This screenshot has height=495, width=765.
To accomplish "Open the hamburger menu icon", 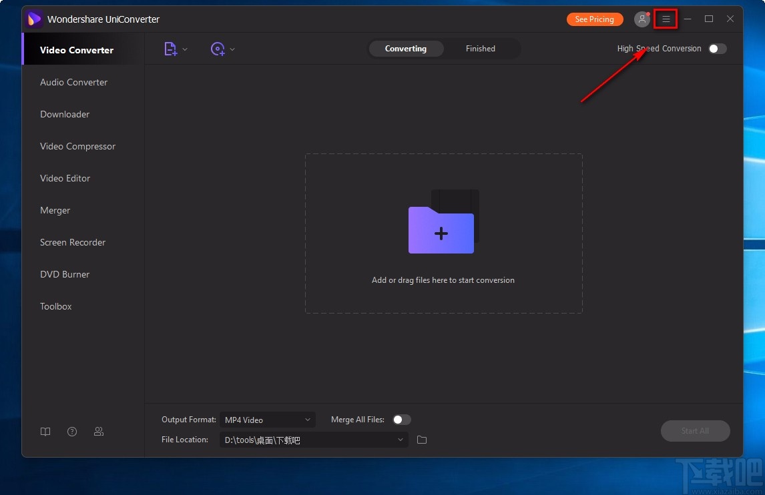I will (666, 19).
